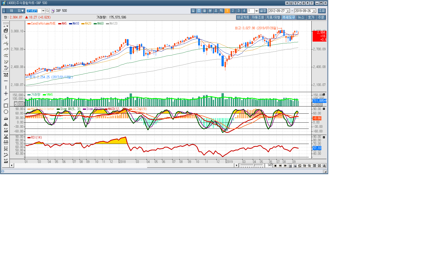Click the chart zoom slider track
The height and width of the screenshot is (253, 424).
pos(252,166)
